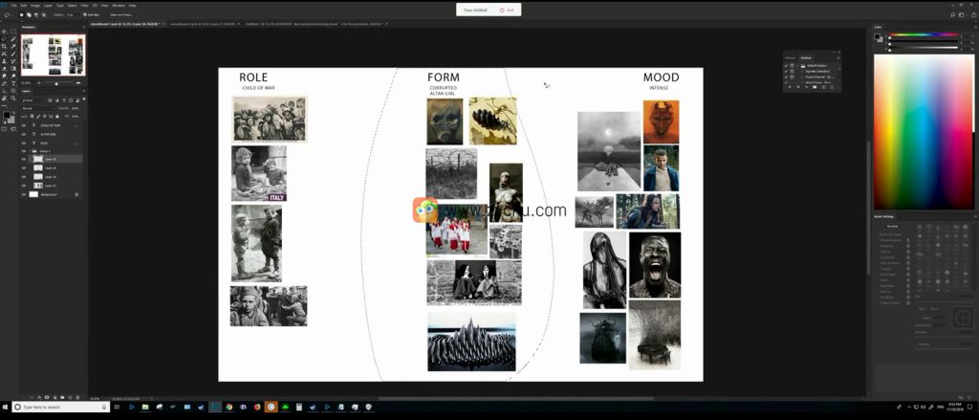Toggle visibility of the ROLE text layer

[x=24, y=143]
